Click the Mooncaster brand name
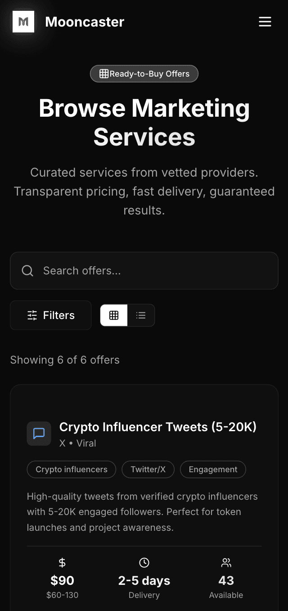Image resolution: width=288 pixels, height=611 pixels. (84, 22)
